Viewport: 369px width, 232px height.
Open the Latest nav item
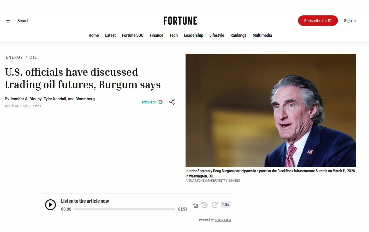[x=110, y=35]
